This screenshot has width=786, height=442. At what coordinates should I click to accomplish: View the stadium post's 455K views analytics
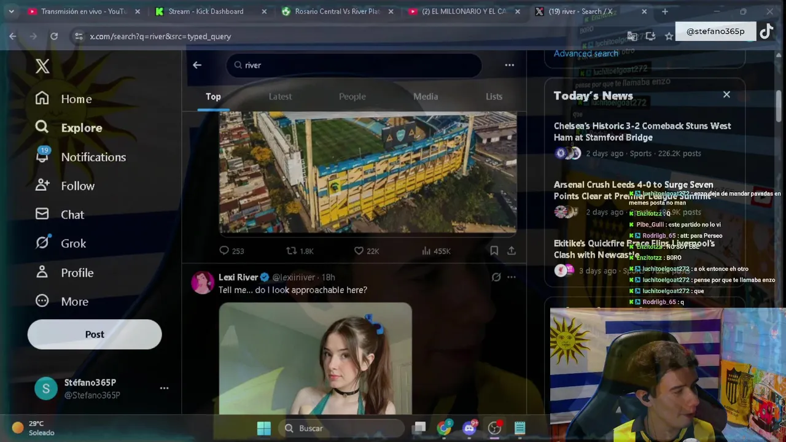[436, 250]
